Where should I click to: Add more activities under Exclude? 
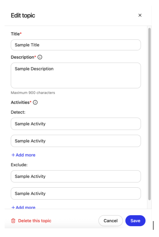tap(23, 207)
